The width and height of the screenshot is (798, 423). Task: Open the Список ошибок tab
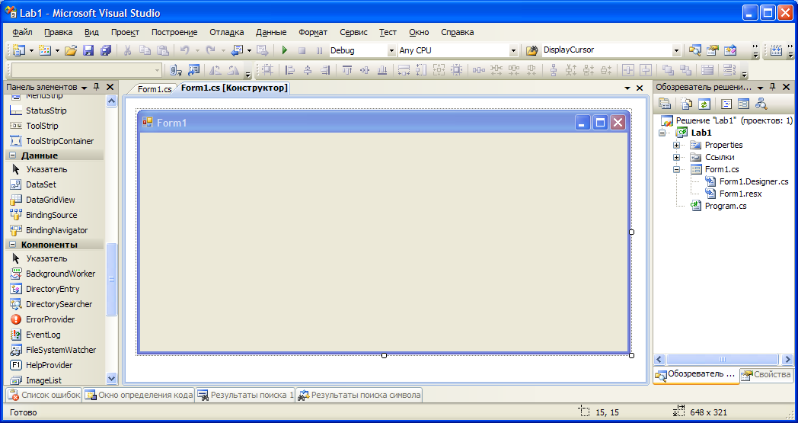(x=43, y=395)
